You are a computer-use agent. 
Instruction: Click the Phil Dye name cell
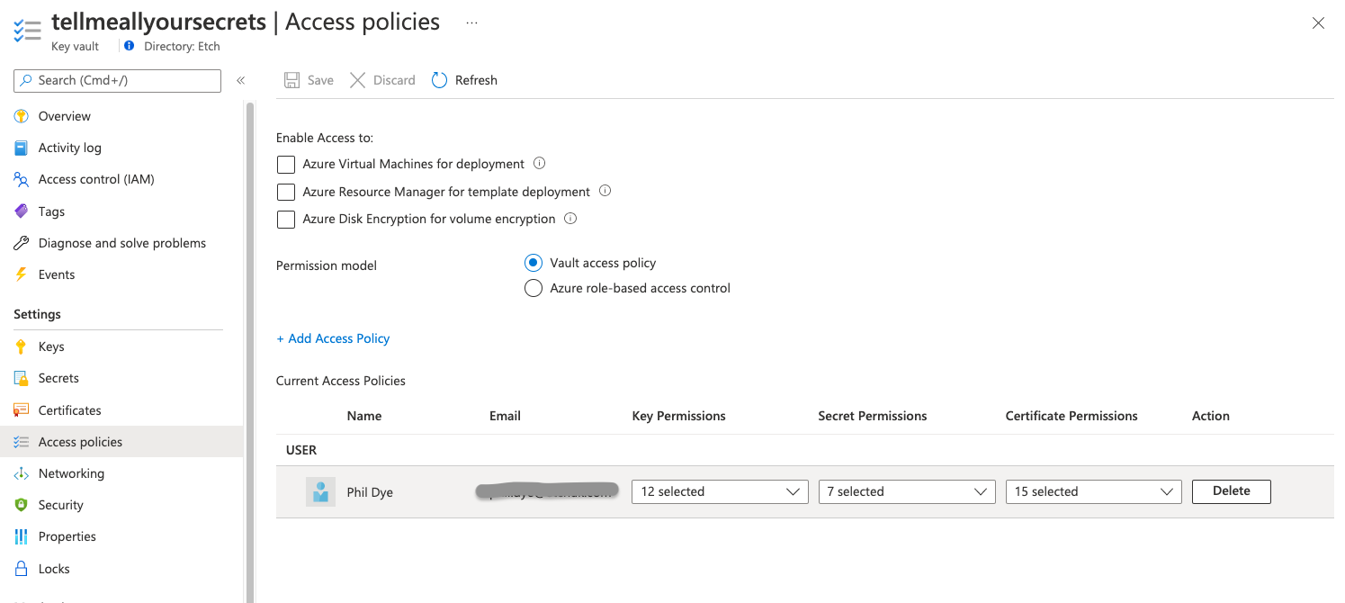370,492
